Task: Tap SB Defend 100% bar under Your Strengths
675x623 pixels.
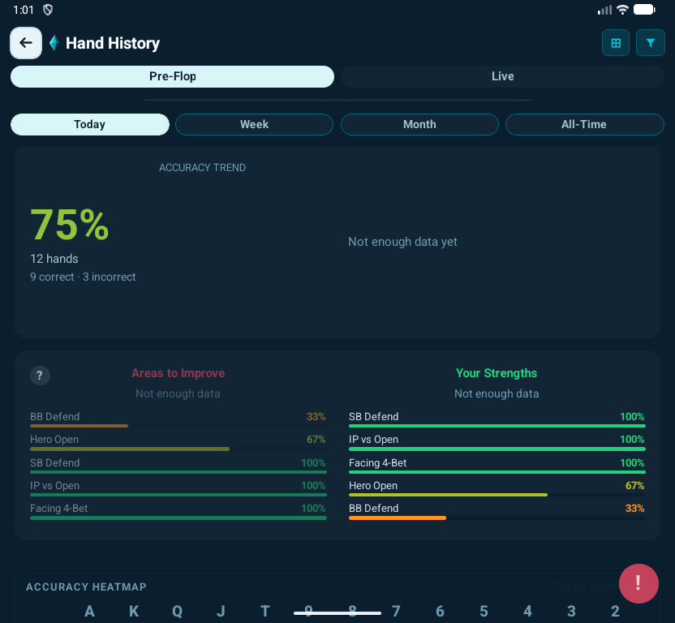Action: click(x=497, y=420)
